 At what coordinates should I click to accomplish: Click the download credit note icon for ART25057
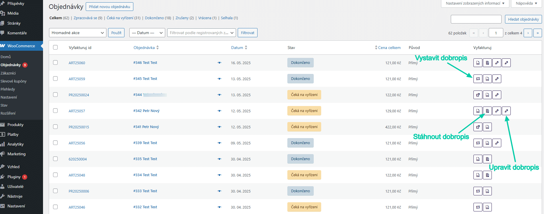(487, 111)
